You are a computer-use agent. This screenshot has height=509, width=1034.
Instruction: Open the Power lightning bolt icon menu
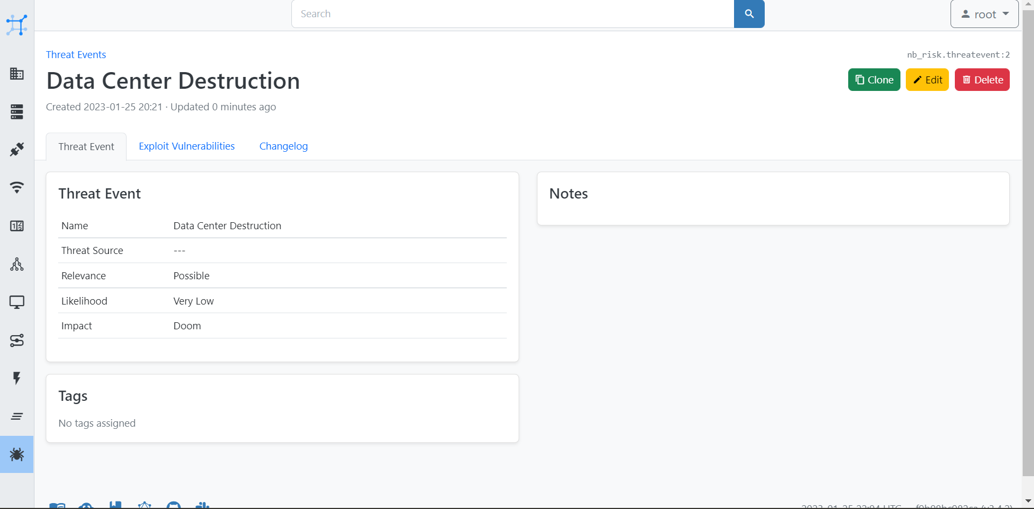(17, 378)
